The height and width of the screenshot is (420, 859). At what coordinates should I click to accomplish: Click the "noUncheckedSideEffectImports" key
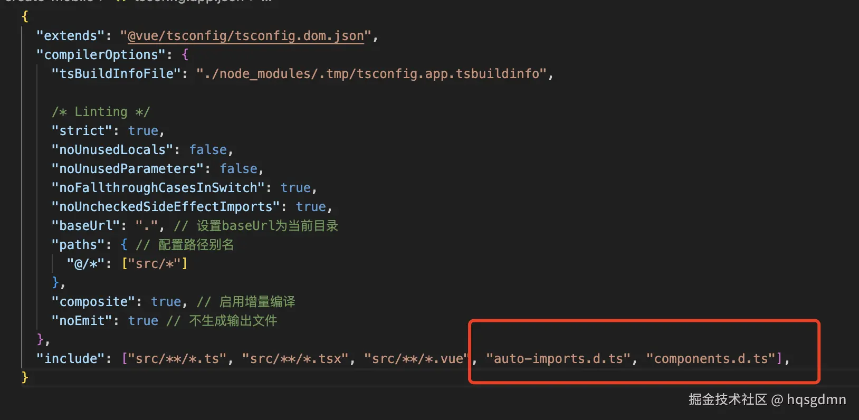(x=165, y=207)
